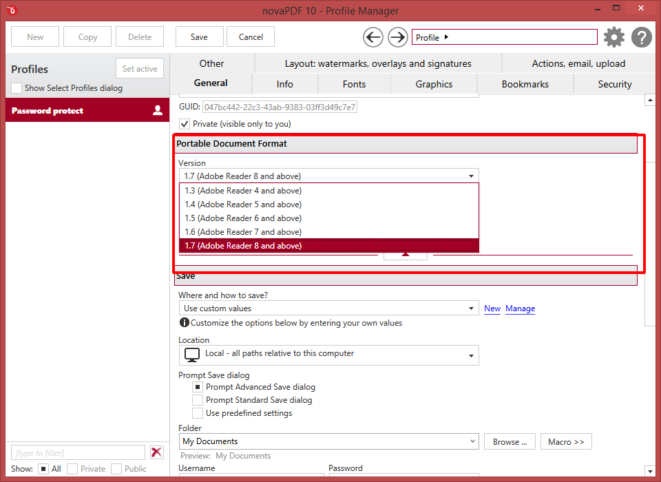Click the New link beside save preset
This screenshot has width=661, height=482.
pos(492,308)
